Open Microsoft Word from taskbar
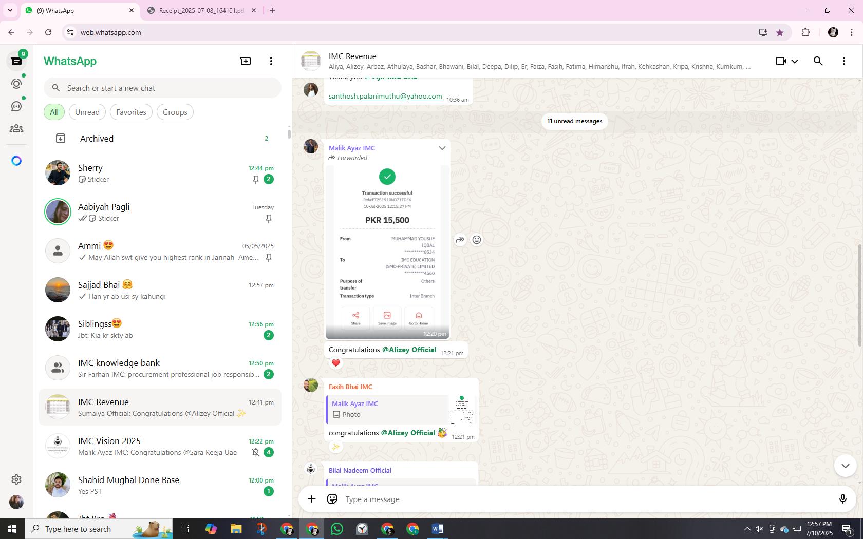Image resolution: width=863 pixels, height=539 pixels. (438, 529)
